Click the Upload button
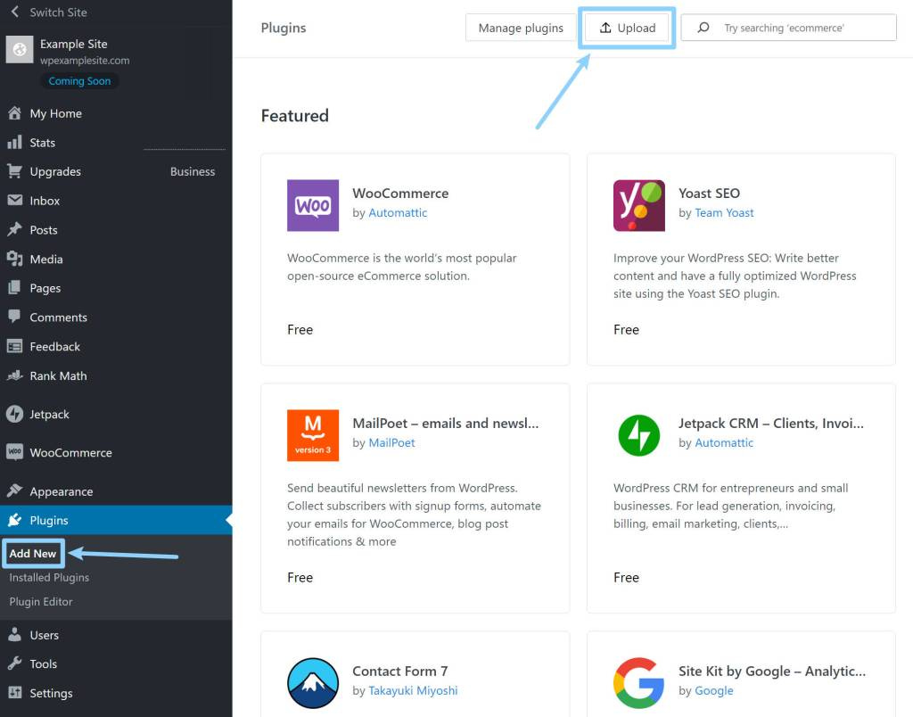 tap(627, 28)
